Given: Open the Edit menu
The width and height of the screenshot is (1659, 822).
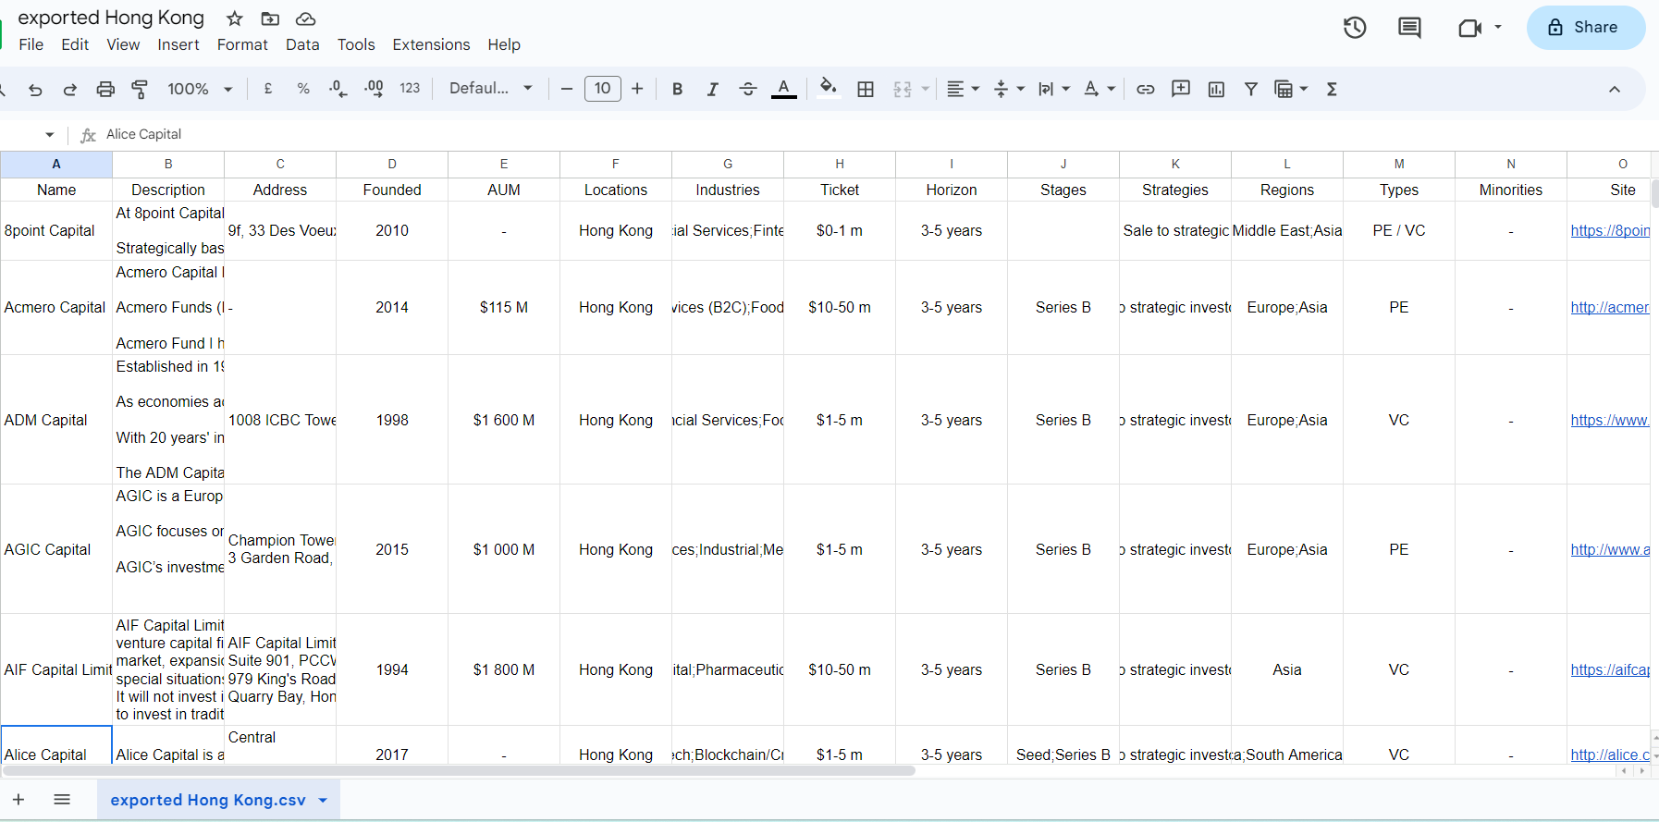Looking at the screenshot, I should [75, 44].
